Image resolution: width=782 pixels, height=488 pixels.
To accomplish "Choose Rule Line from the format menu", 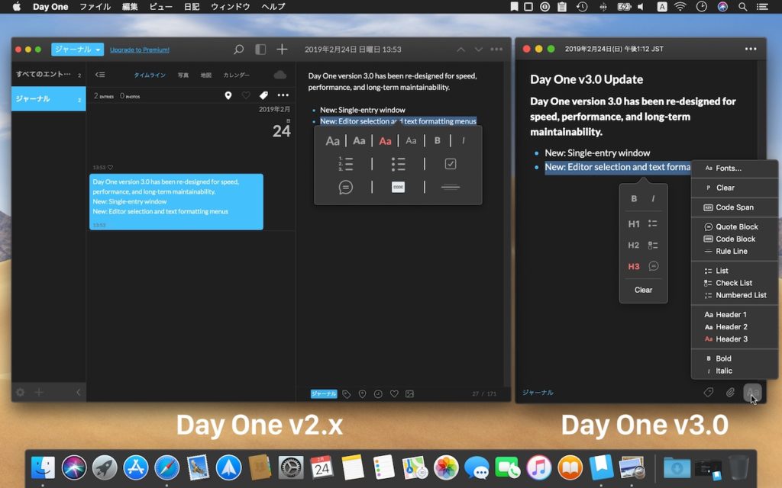I will coord(734,251).
